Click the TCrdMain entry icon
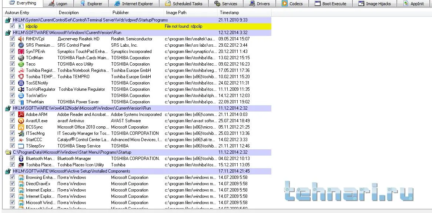Screen dimensions: 432x213 [21, 58]
